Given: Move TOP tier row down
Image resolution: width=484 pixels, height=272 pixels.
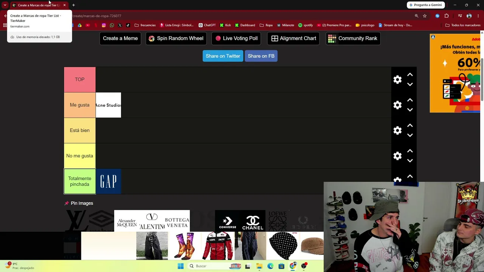Looking at the screenshot, I should point(410,84).
